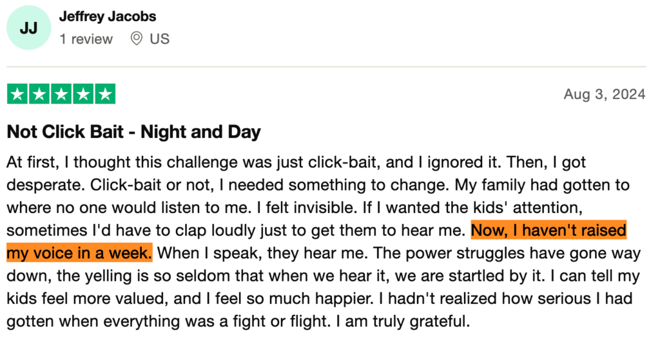The image size is (660, 340).
Task: Click the JJ reviewer avatar circle
Action: tap(28, 28)
